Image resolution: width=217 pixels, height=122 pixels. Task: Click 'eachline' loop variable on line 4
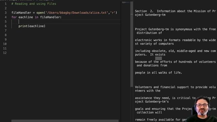click(26, 17)
